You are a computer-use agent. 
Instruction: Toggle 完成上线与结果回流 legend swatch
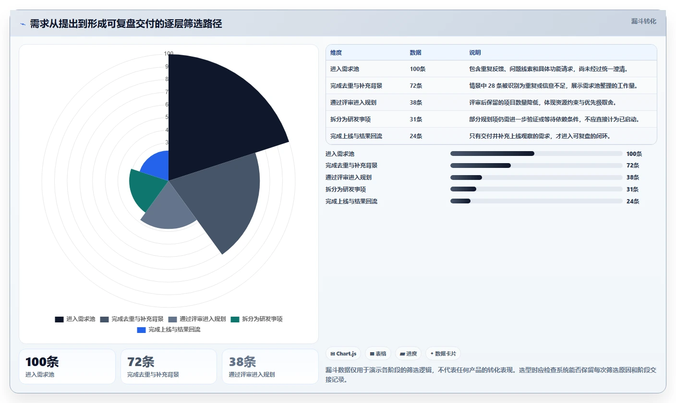pos(141,330)
